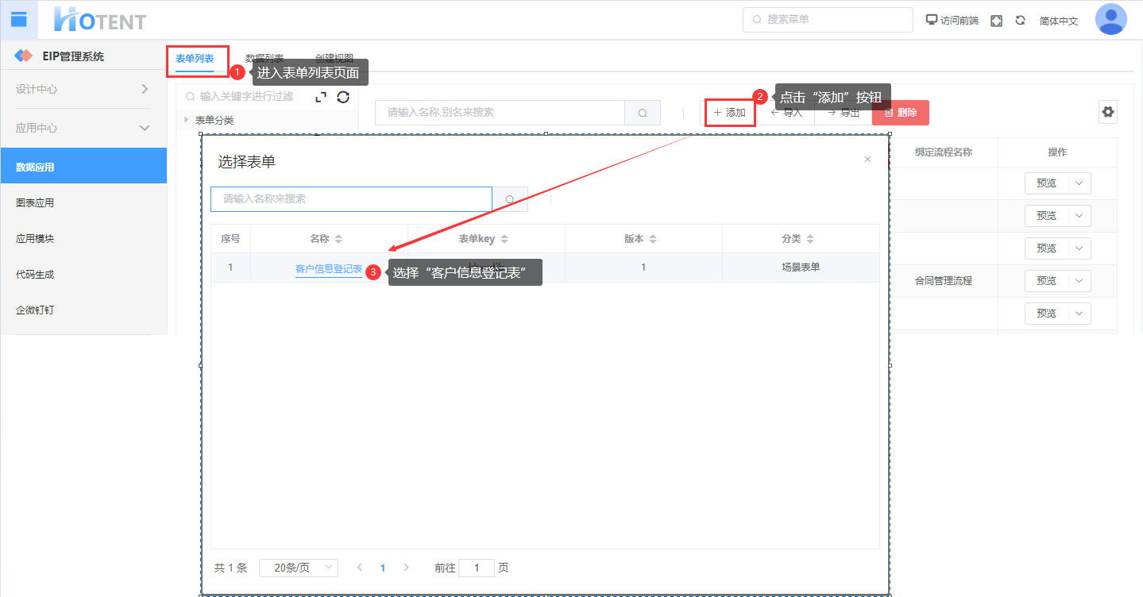Click the expand icon above the 表单分类 tree

[x=321, y=97]
